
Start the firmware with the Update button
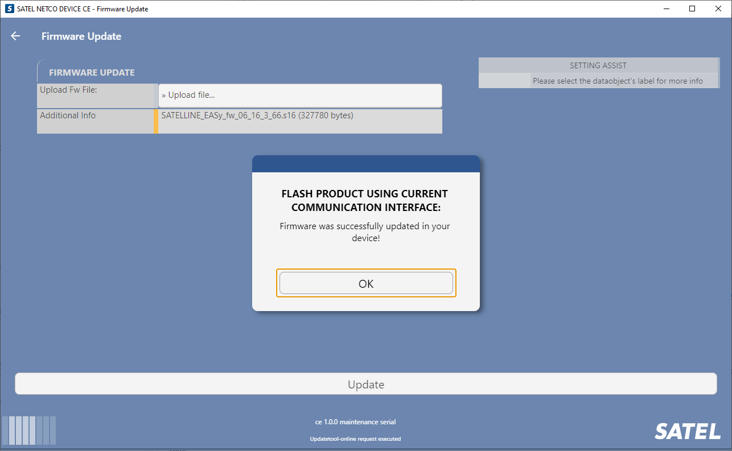(365, 384)
